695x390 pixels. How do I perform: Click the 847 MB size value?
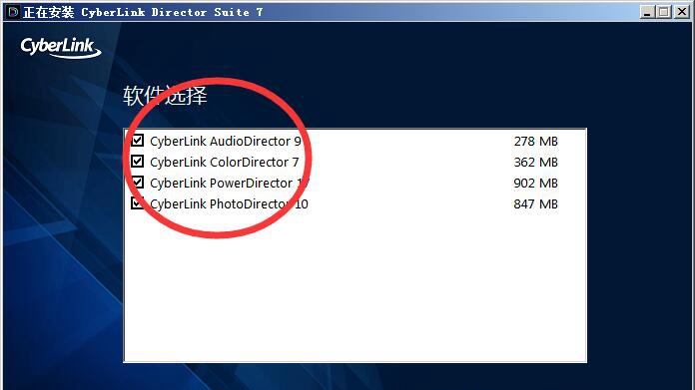coord(535,204)
